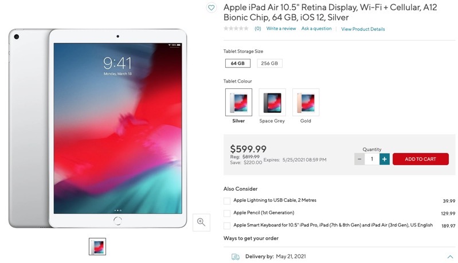The width and height of the screenshot is (458, 263).
Task: Select 64 GB storage size
Action: tap(238, 64)
